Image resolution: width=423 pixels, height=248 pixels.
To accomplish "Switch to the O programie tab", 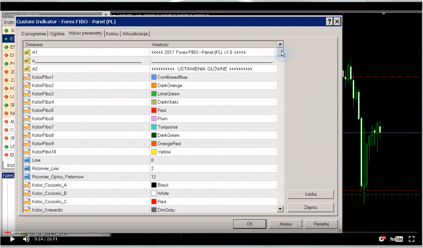I will click(34, 34).
